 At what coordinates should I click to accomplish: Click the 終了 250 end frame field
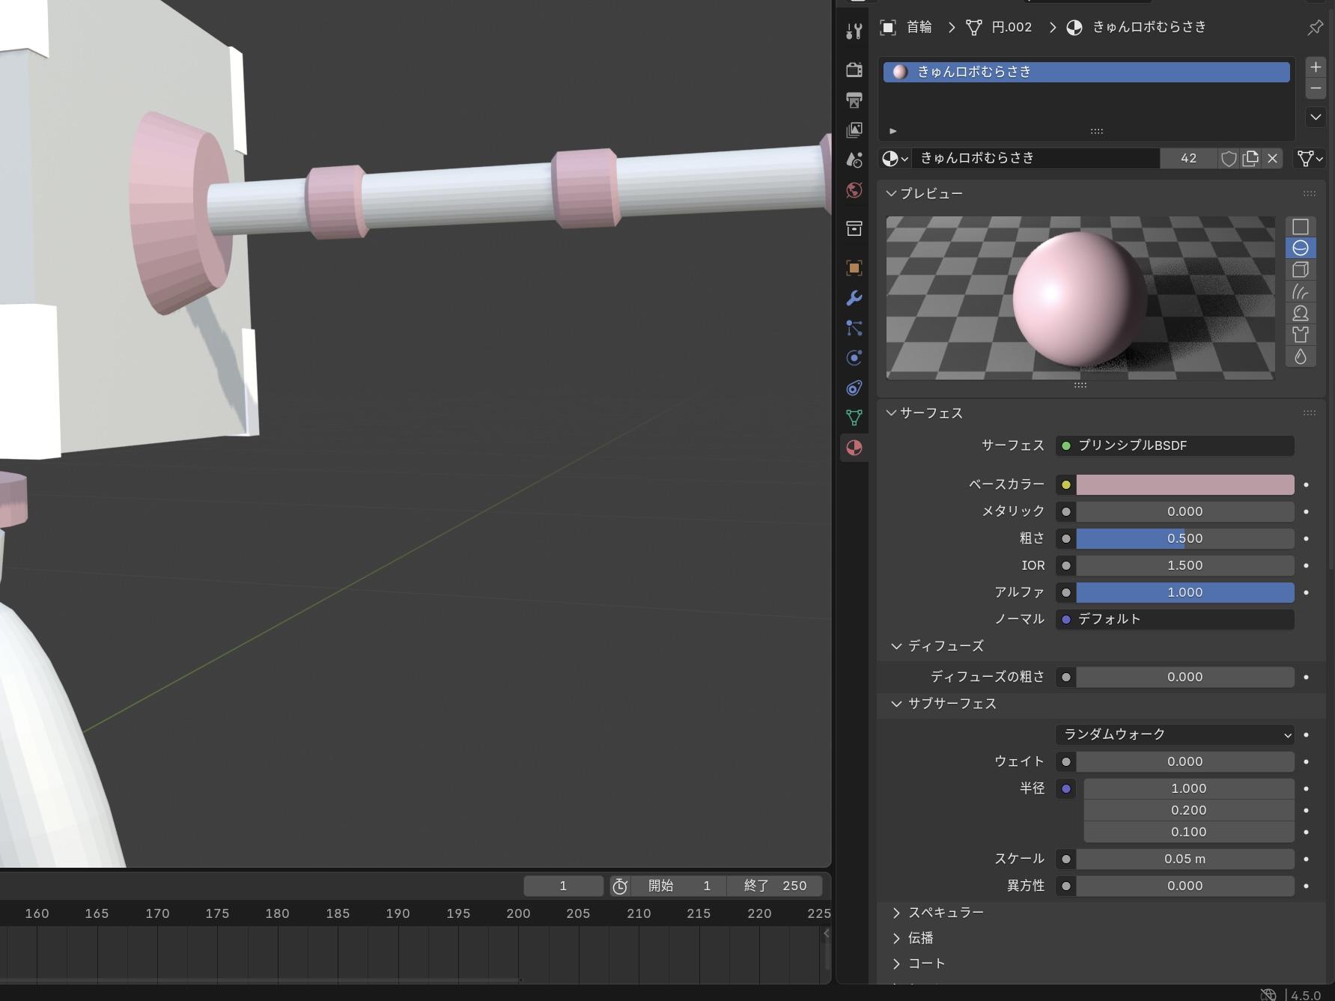point(775,886)
